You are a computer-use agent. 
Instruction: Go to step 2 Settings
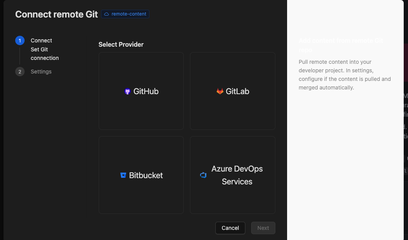tap(41, 72)
